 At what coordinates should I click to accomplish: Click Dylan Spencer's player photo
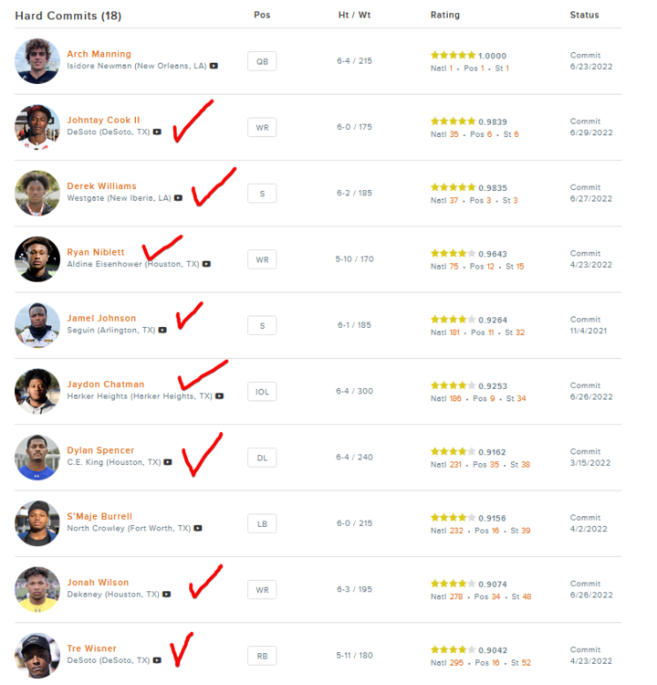pos(37,458)
